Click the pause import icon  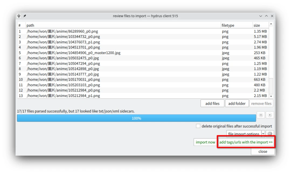[x=261, y=115]
